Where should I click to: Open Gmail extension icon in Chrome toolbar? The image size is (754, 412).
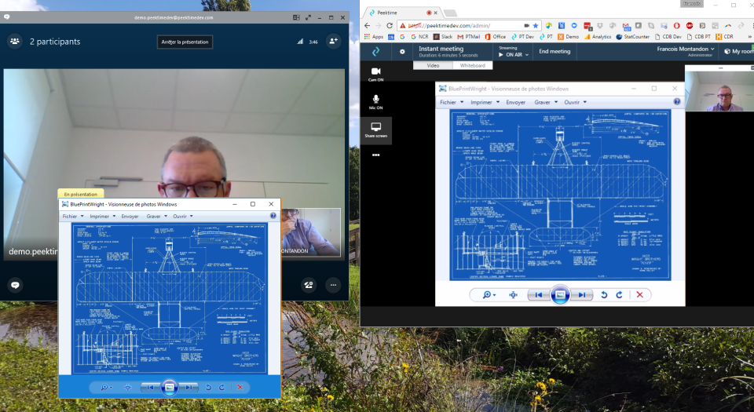(x=626, y=25)
